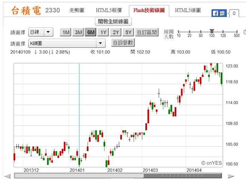The height and width of the screenshot is (179, 246).
Task: Select the 1M time range
Action: [x=66, y=32]
